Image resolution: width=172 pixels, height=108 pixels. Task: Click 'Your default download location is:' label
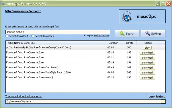24,96
